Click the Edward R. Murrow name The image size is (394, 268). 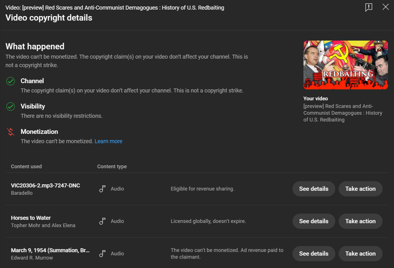click(32, 258)
